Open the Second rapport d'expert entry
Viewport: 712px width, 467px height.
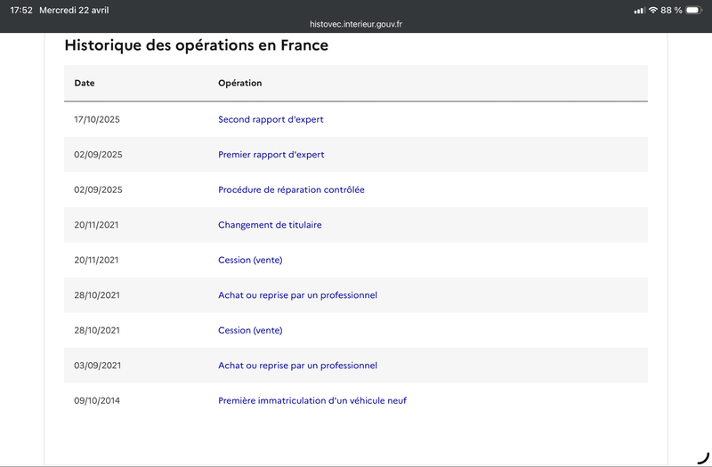tap(271, 119)
